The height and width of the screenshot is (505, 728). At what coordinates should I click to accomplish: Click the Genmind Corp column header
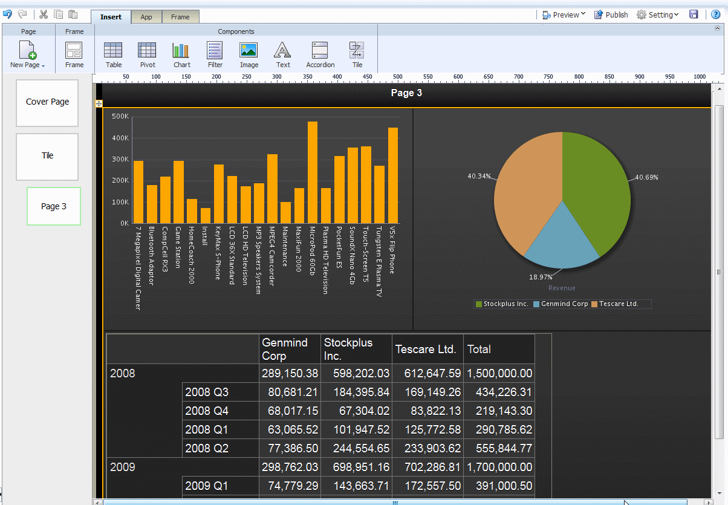289,349
